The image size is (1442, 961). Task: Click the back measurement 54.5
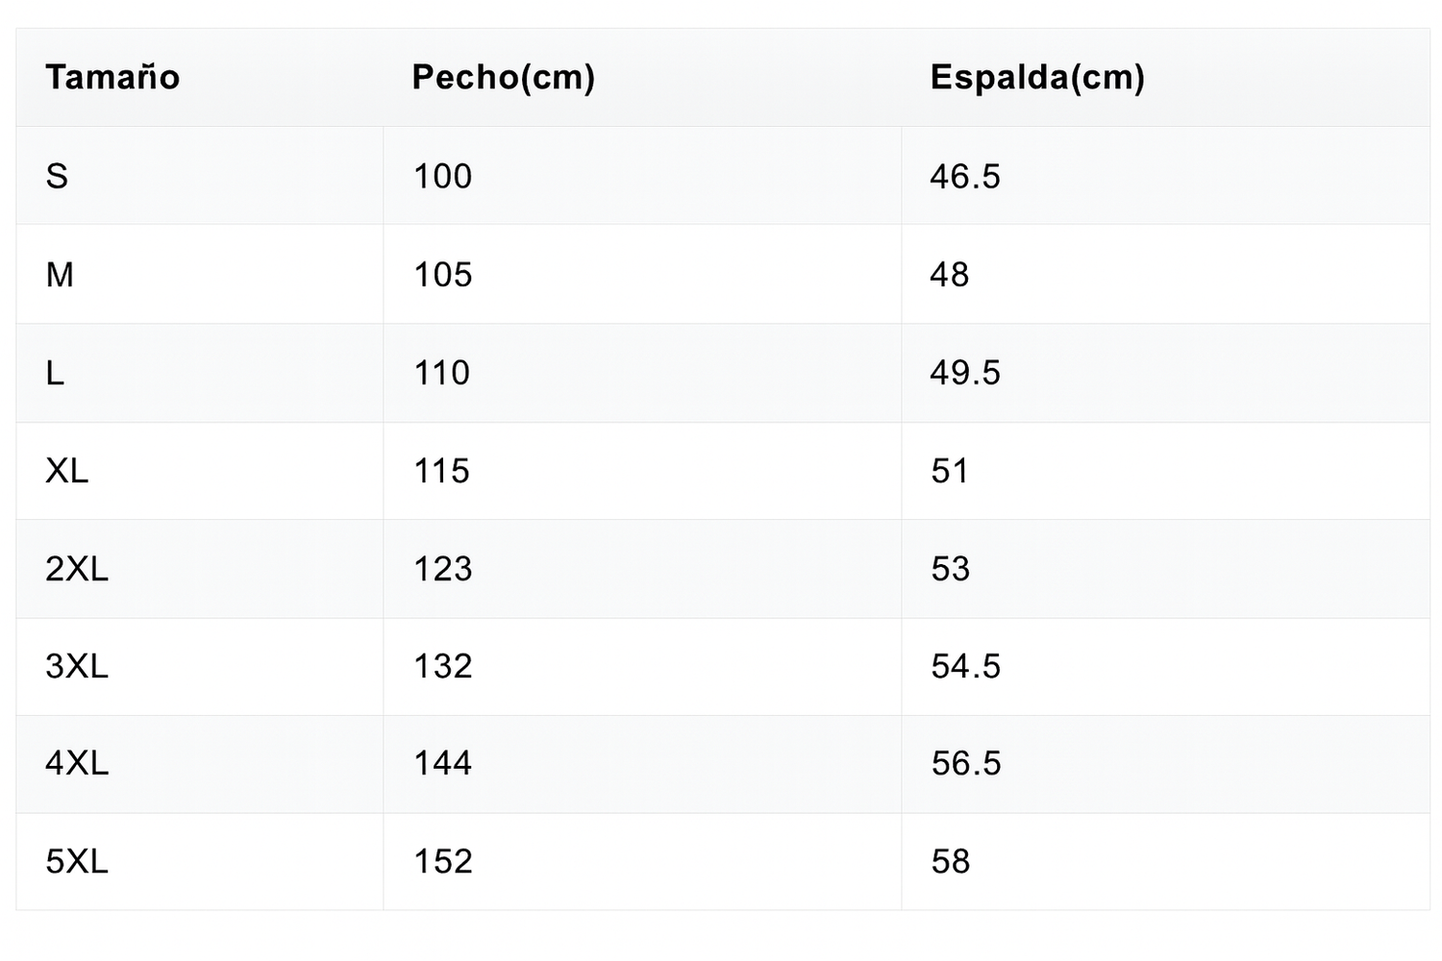pos(965,666)
